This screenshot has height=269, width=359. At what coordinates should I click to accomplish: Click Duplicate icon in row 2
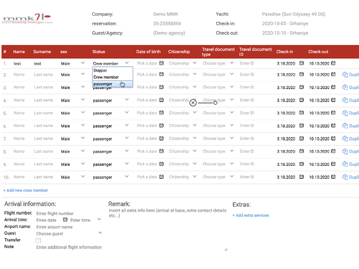tap(345, 75)
